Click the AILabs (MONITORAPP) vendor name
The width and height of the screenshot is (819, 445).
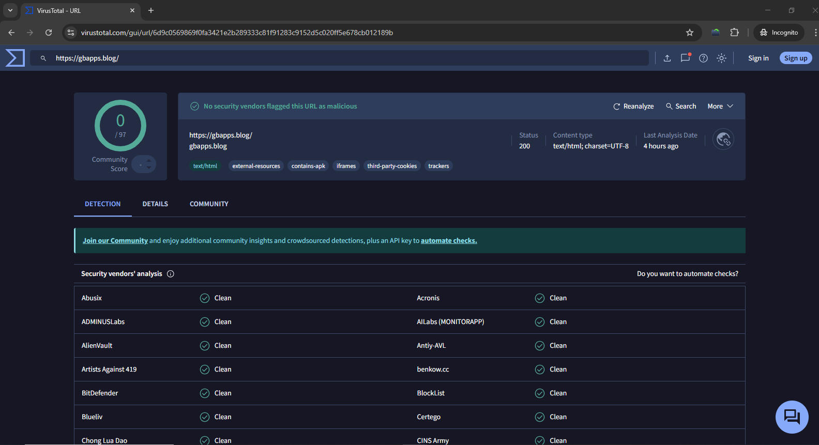pyautogui.click(x=450, y=322)
